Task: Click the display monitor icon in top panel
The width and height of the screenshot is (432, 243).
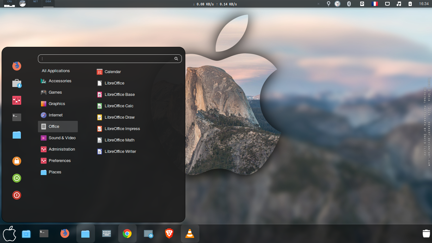Action: 387,4
